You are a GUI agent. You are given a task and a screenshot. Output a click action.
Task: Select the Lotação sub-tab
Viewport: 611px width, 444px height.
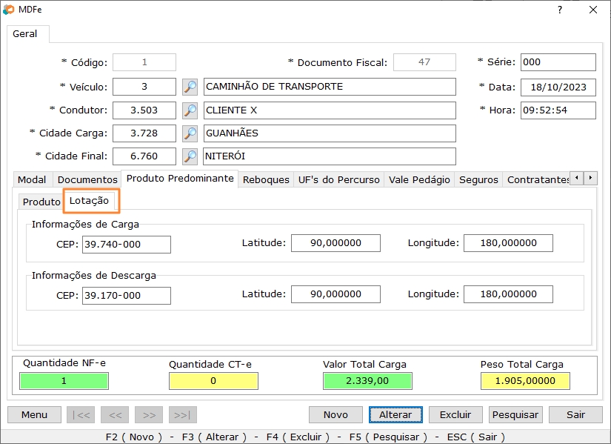point(89,201)
